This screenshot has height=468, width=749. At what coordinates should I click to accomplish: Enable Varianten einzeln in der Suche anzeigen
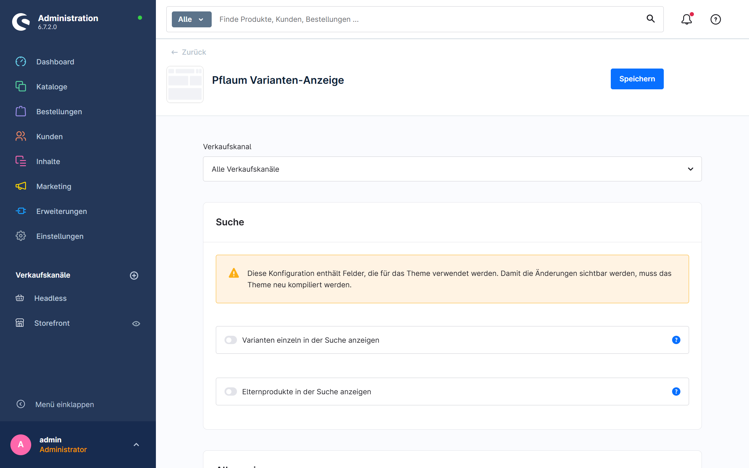tap(231, 340)
